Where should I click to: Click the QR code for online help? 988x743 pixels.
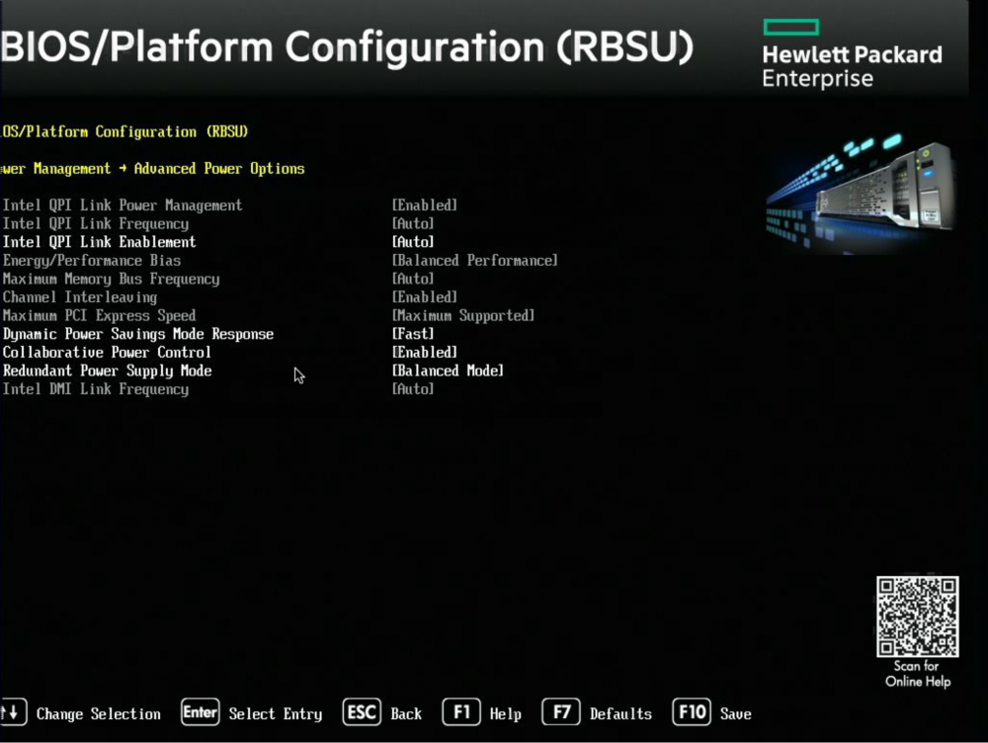918,617
